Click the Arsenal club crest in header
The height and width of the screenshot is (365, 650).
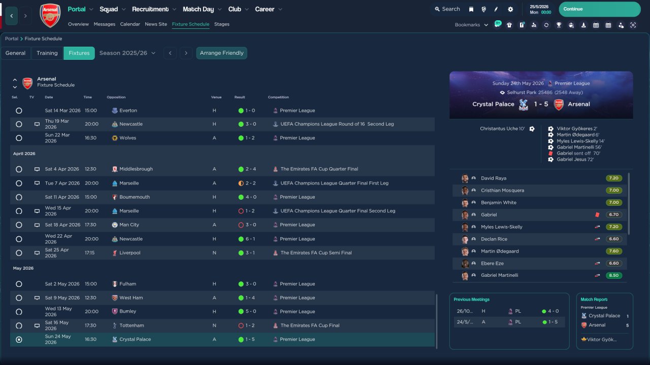[x=50, y=16]
